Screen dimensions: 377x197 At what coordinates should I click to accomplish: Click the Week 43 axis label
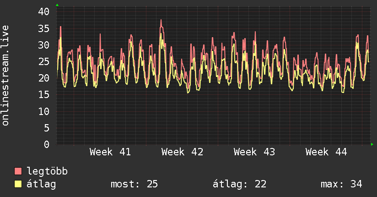[254, 152]
